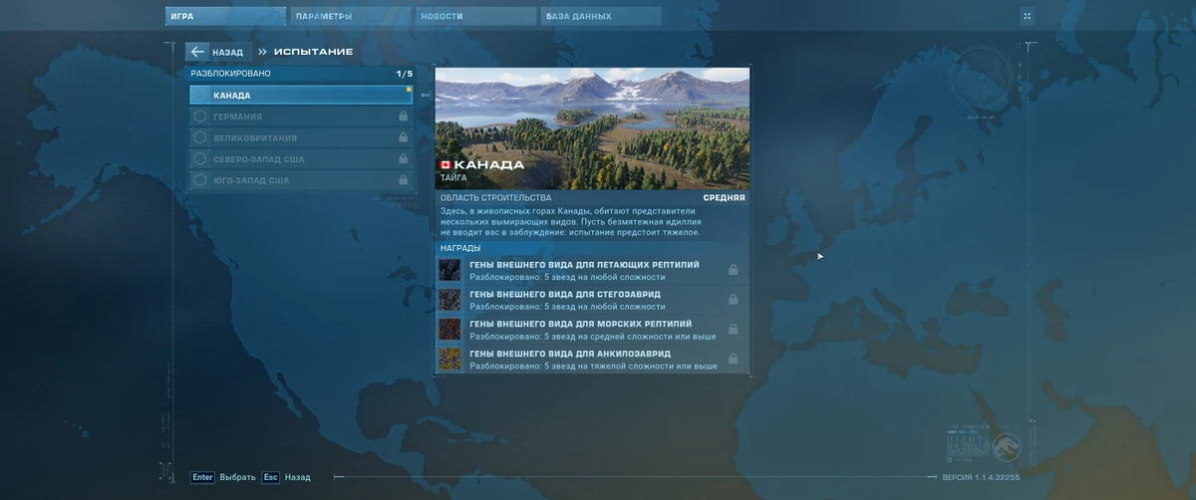
Task: Click the marine reptiles skin gene thumbnail
Action: point(449,329)
